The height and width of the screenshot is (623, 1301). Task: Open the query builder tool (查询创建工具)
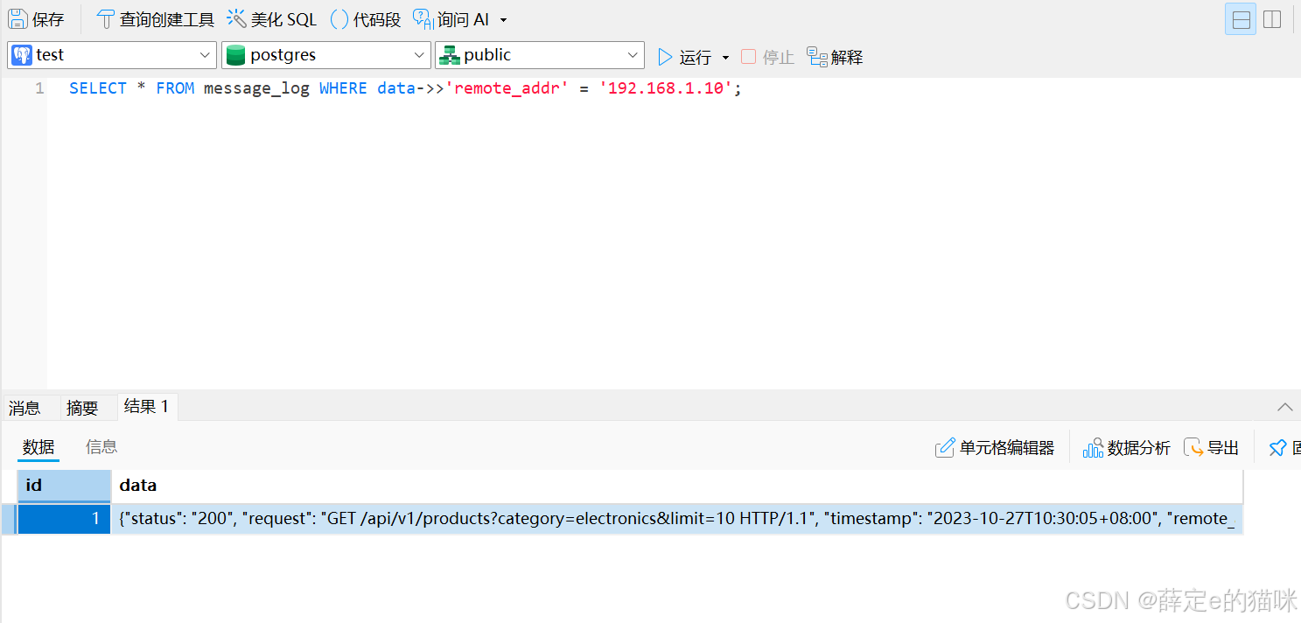click(155, 19)
